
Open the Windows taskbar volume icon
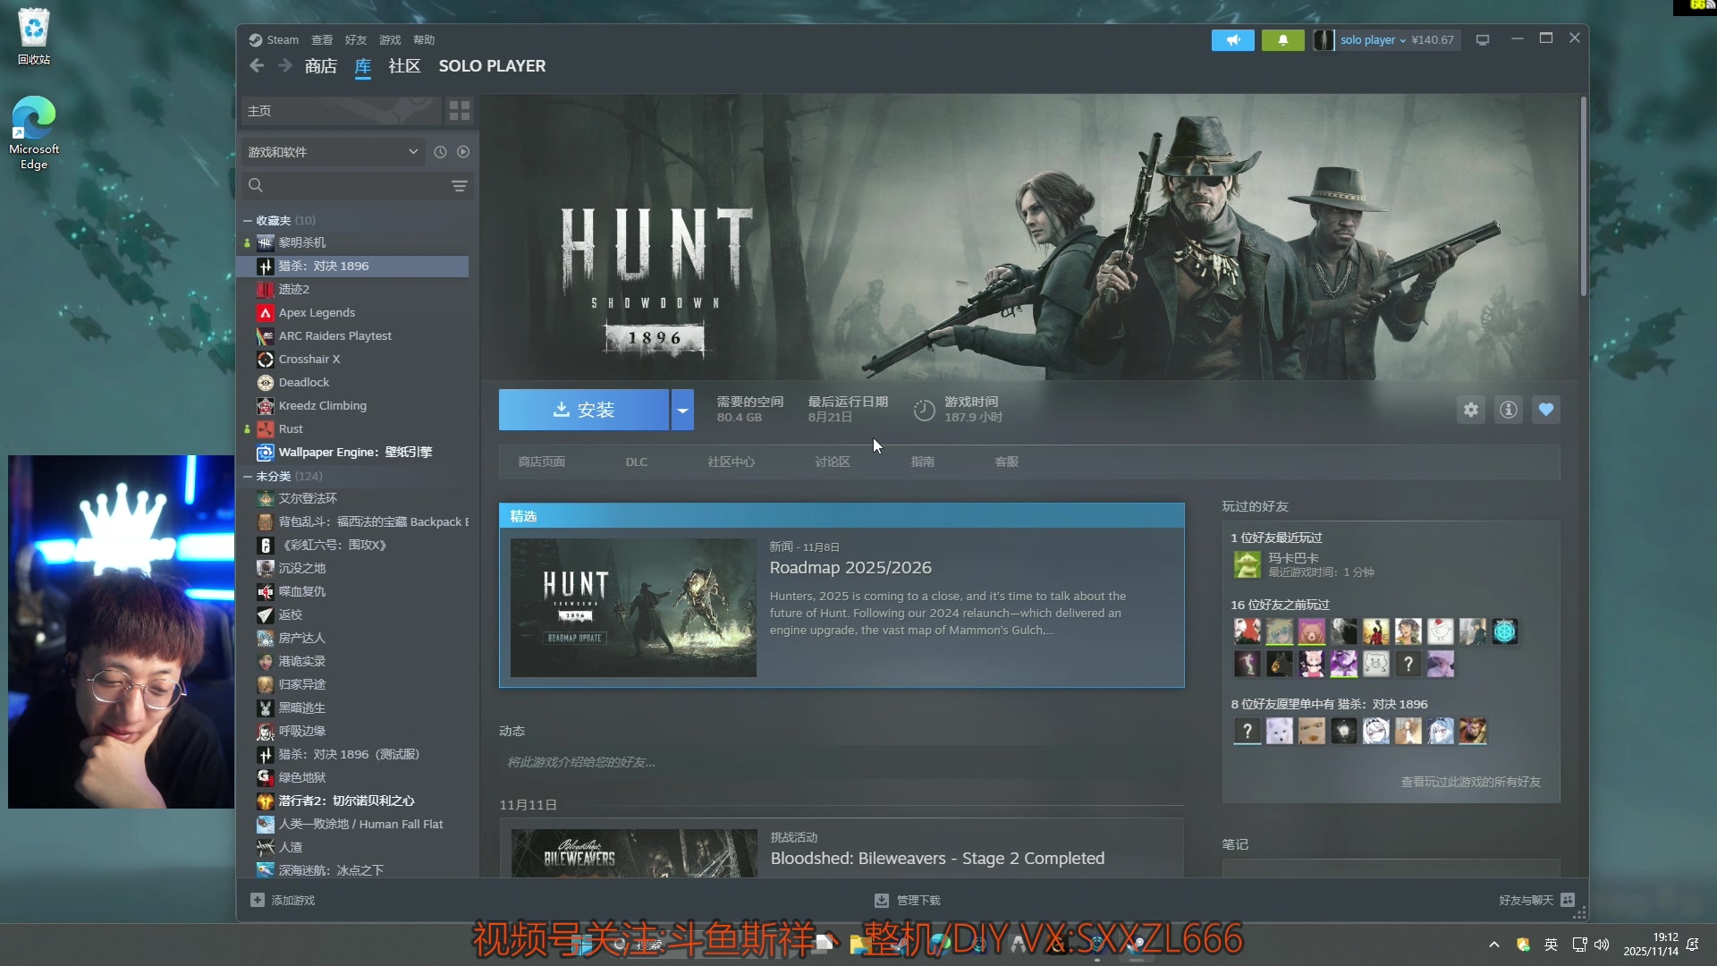tap(1602, 945)
